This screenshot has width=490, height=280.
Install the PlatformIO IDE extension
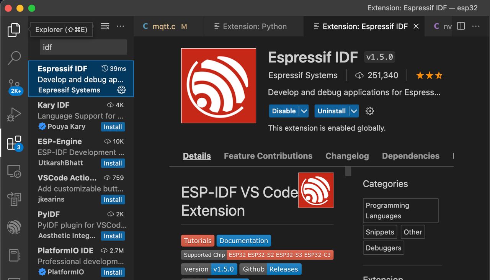[x=113, y=272]
